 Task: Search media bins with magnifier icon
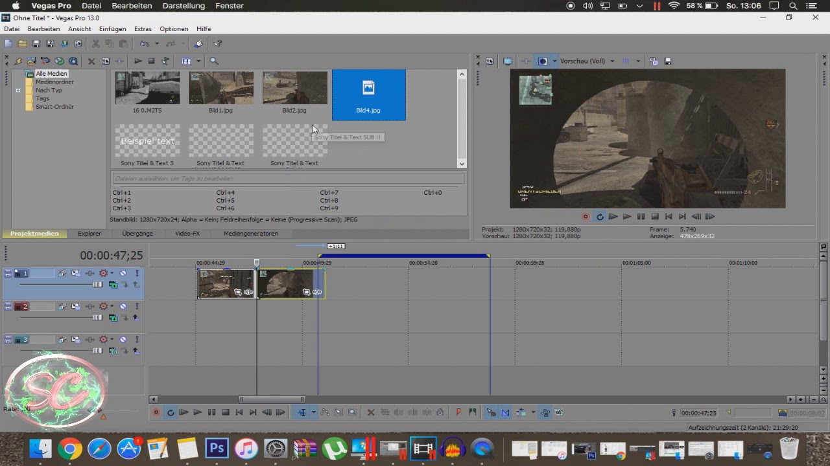click(x=214, y=61)
